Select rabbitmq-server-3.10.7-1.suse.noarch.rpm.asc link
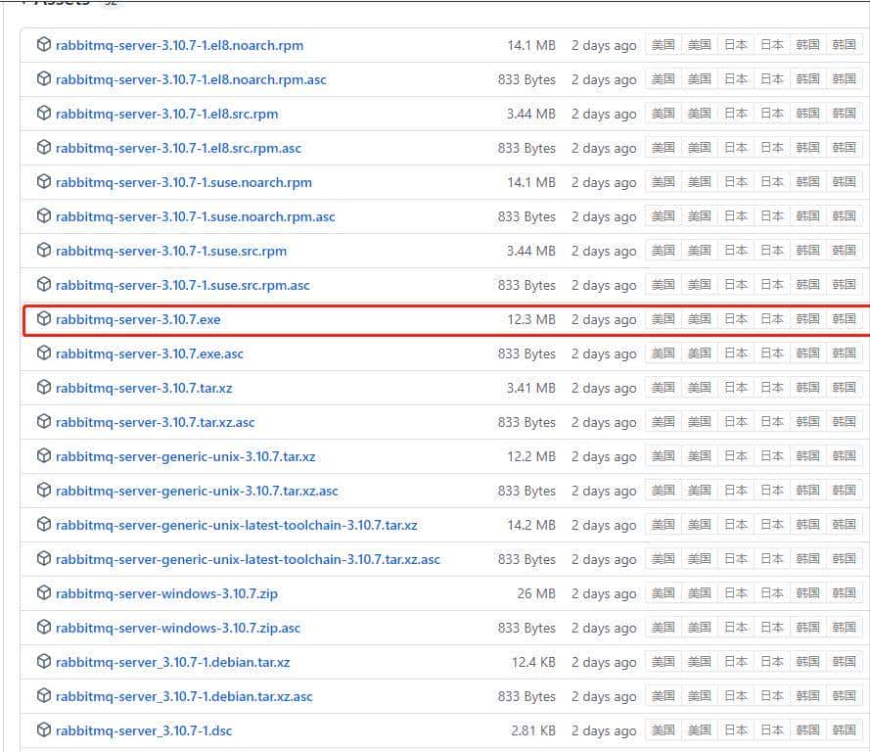 [x=195, y=217]
